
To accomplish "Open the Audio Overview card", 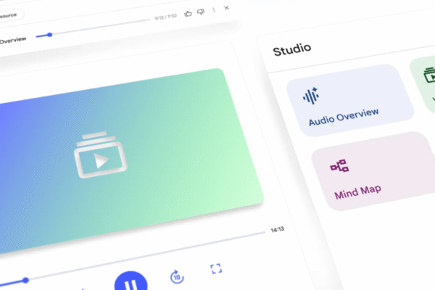I will (x=350, y=101).
